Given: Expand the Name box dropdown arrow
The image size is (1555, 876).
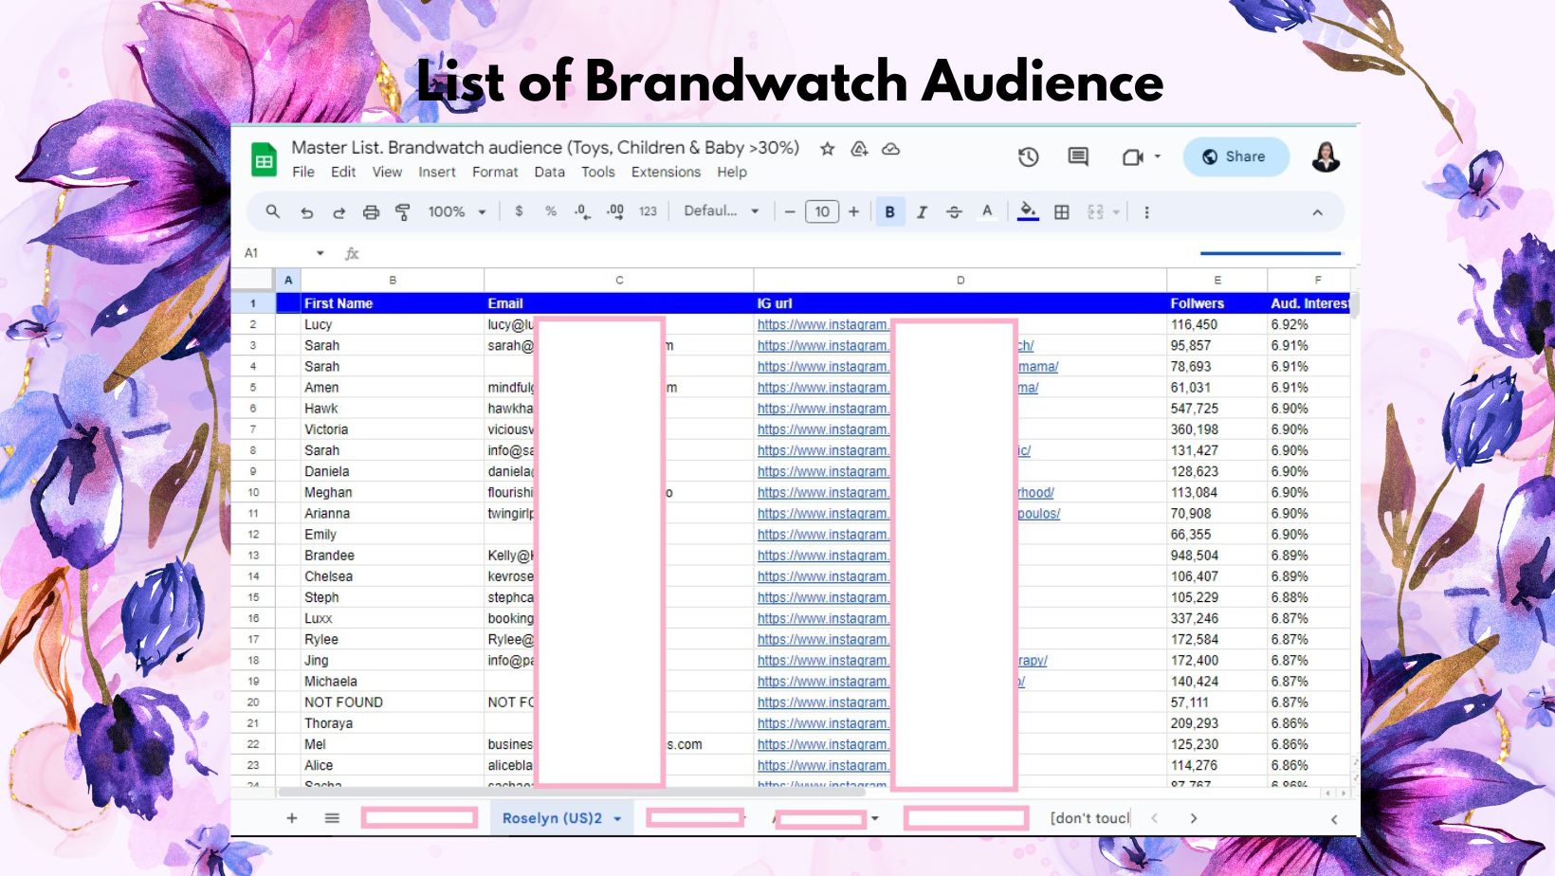Looking at the screenshot, I should coord(320,253).
